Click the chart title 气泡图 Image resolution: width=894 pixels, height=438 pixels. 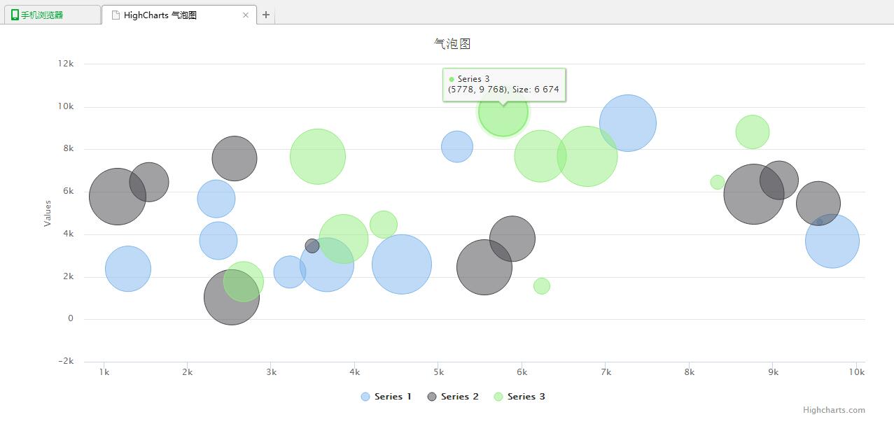click(452, 43)
